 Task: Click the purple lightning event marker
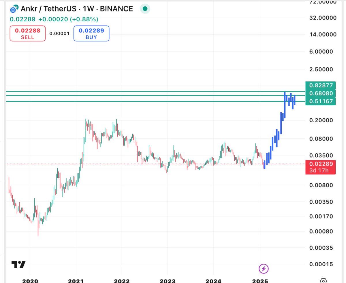pos(264,269)
